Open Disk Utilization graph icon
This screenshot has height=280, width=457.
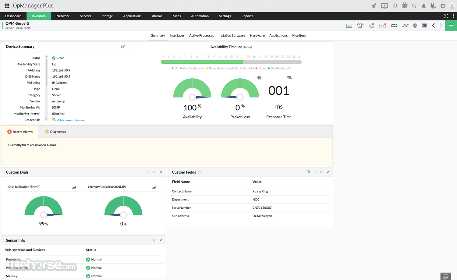74,187
